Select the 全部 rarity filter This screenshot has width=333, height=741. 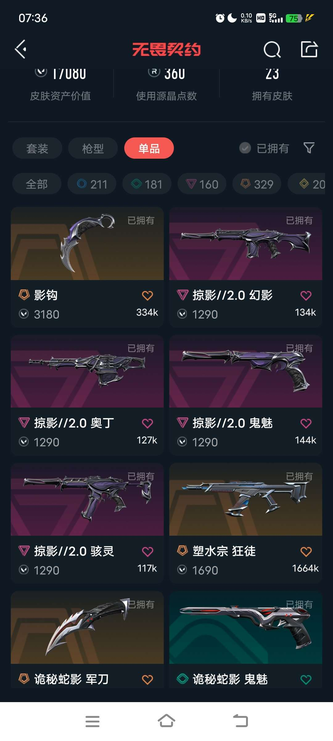pos(37,184)
